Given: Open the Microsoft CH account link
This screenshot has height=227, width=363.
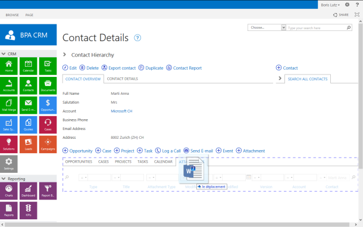Looking at the screenshot, I should [121, 111].
